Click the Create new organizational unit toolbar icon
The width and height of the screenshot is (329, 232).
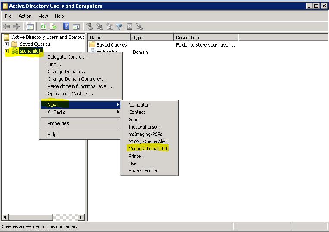click(x=110, y=26)
